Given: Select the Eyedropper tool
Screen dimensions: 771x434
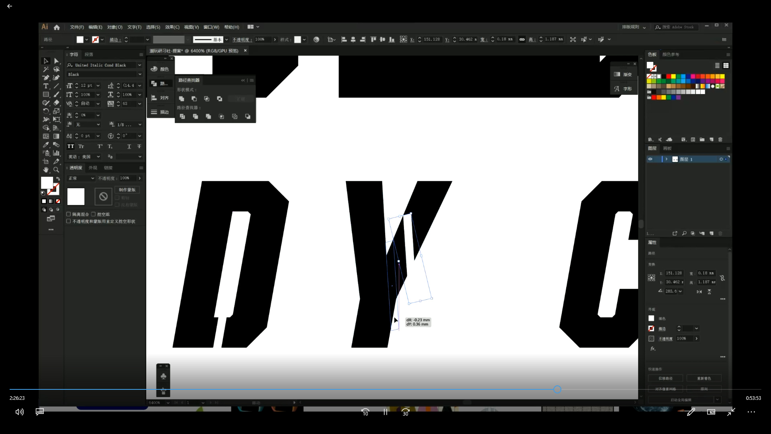Looking at the screenshot, I should coord(46,145).
